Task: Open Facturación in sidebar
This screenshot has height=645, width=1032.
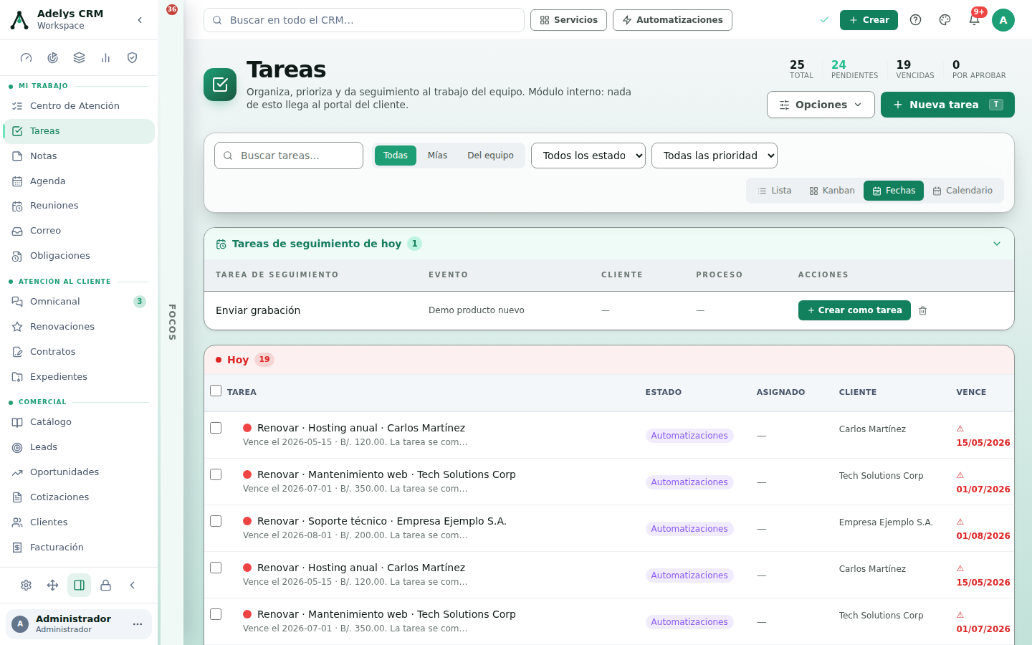Action: coord(79,548)
